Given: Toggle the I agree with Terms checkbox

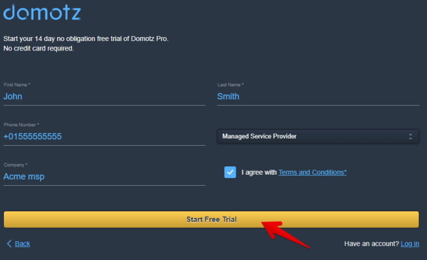Looking at the screenshot, I should [230, 172].
